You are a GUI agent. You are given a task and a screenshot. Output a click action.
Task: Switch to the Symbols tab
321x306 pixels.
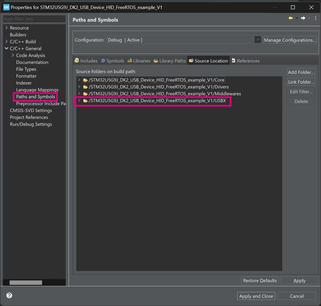pos(112,61)
